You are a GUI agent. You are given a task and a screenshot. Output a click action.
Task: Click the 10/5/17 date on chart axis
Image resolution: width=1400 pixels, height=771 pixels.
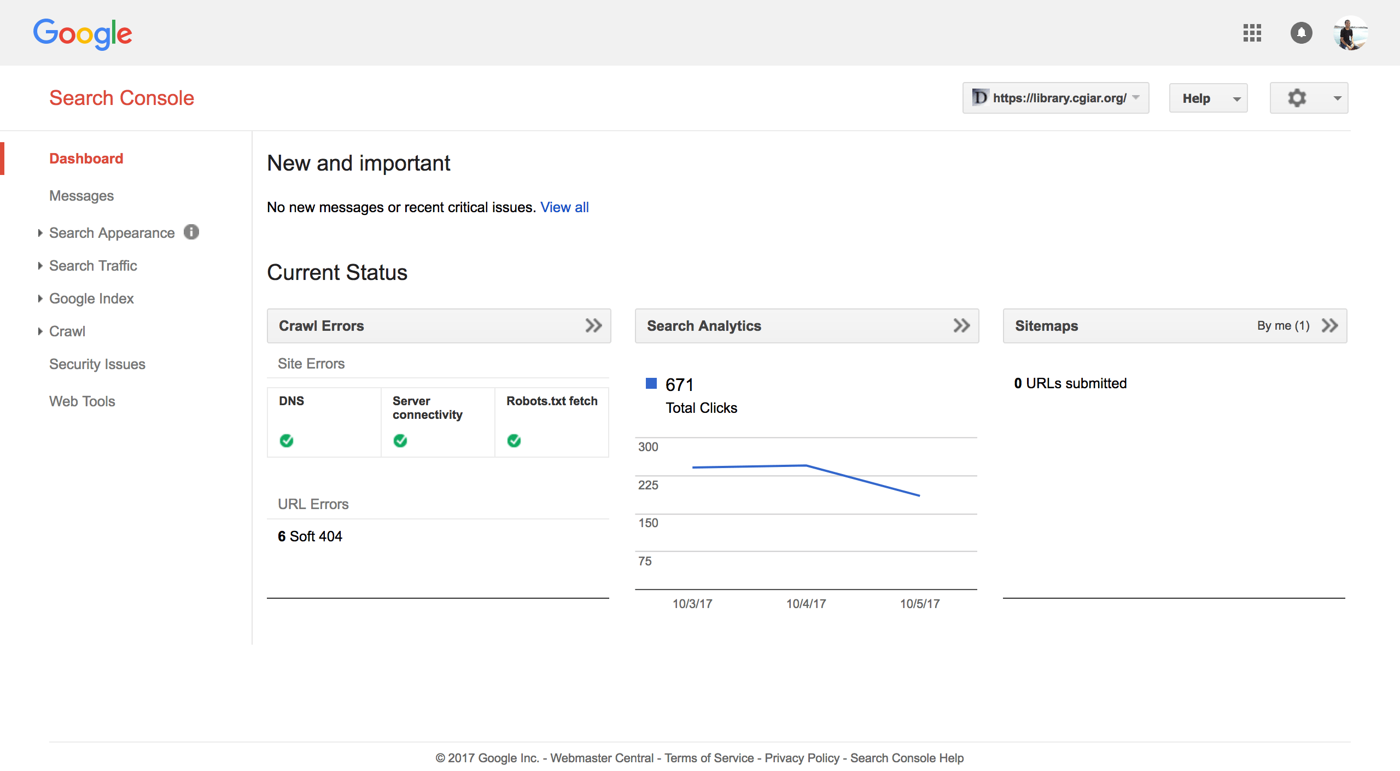(920, 604)
